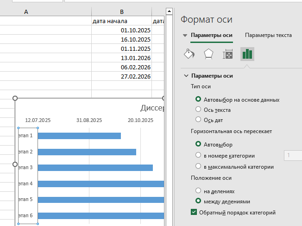This screenshot has height=226, width=302.
Task: Select the Axis Options bar chart icon
Action: click(x=247, y=54)
